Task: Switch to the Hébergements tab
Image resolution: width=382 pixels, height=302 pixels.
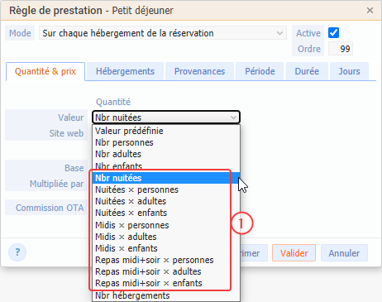Action: pos(125,71)
